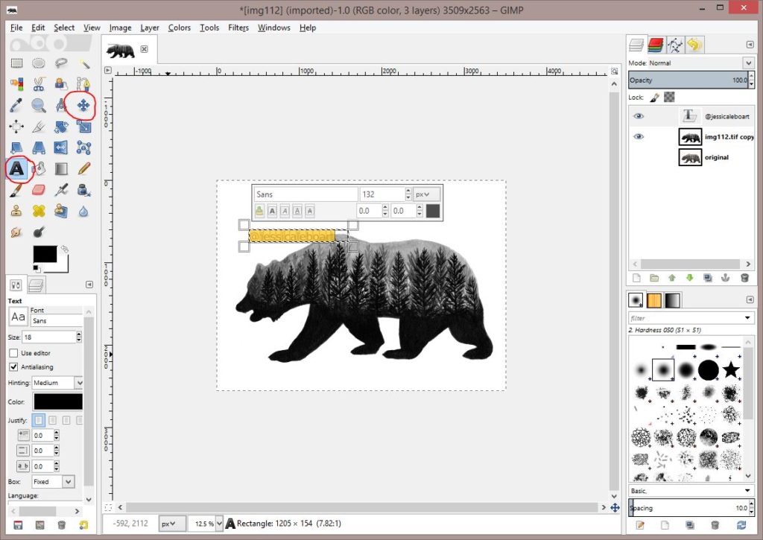Anchor the floating layer
The height and width of the screenshot is (540, 763).
tap(726, 278)
